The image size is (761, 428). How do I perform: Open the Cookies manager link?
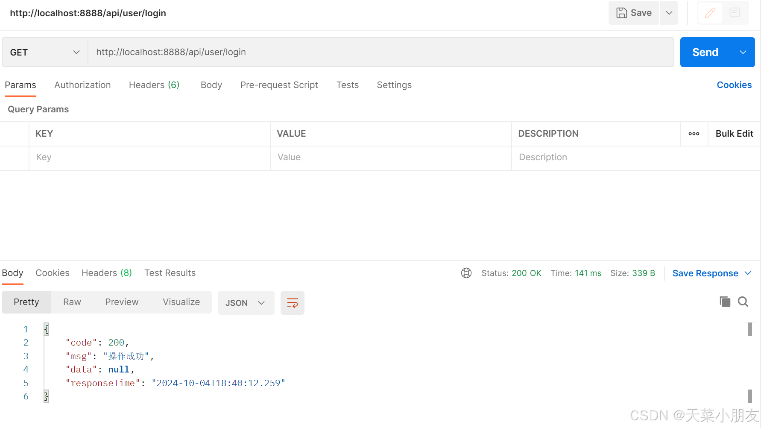[734, 85]
